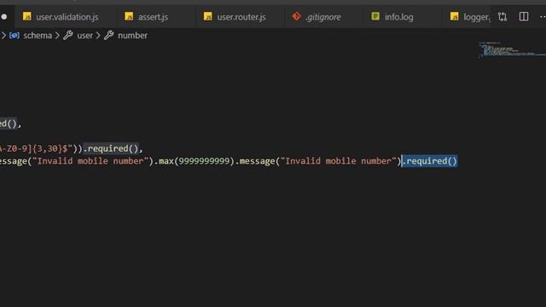Open the More Actions ellipsis menu
Viewport: 546px width, 307px height.
tap(543, 17)
